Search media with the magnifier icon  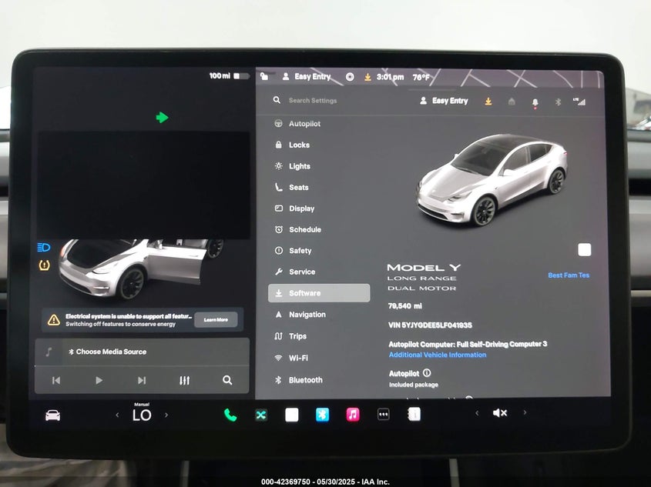click(227, 380)
